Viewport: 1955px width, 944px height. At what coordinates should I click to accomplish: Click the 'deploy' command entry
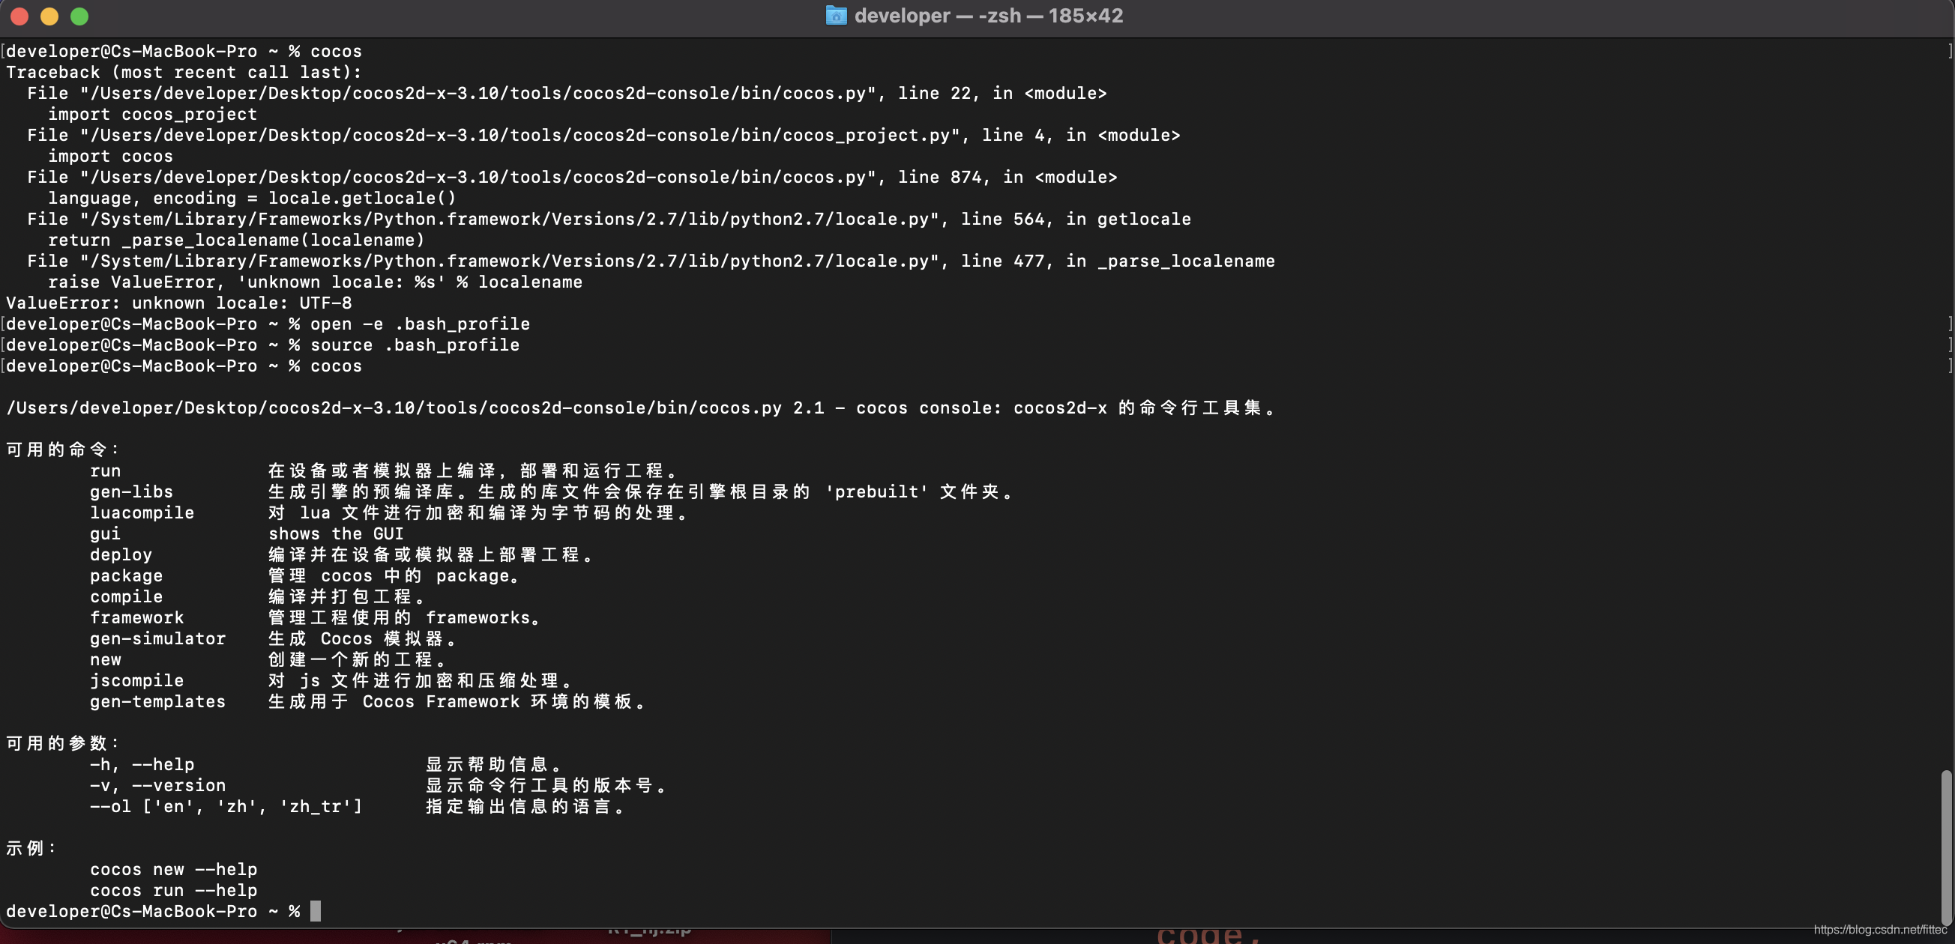tap(121, 555)
